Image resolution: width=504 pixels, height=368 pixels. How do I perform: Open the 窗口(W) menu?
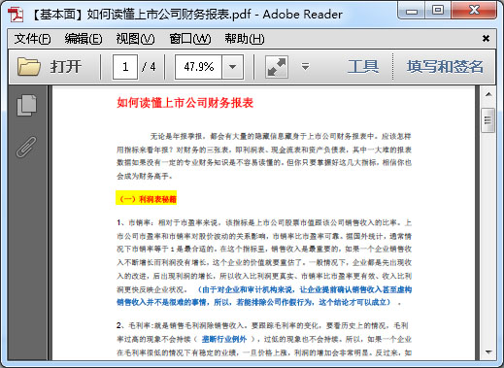190,39
